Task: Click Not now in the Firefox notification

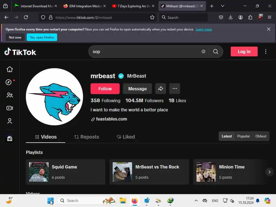Action: click(x=15, y=37)
